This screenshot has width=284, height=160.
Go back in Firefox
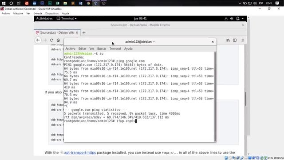tap(38, 40)
